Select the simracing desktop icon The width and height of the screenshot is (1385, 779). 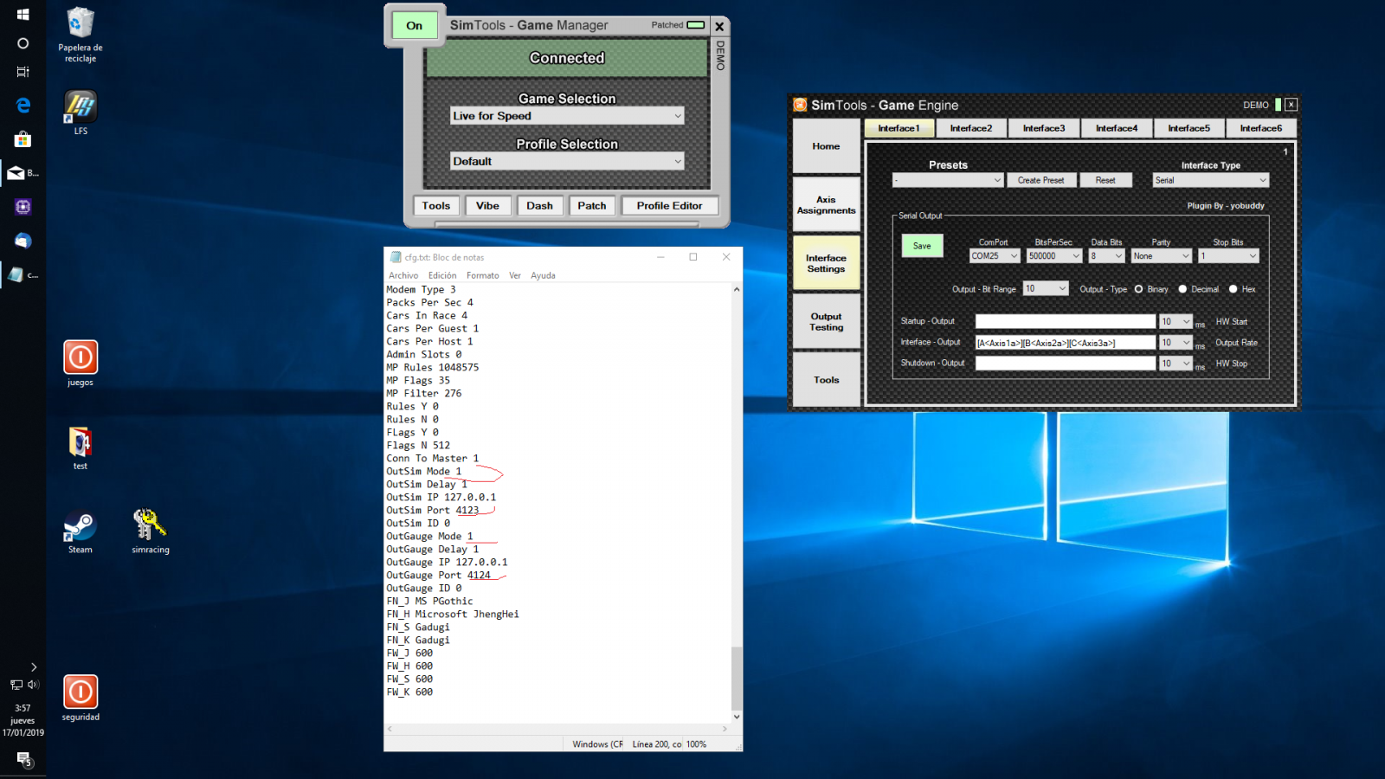pos(151,531)
